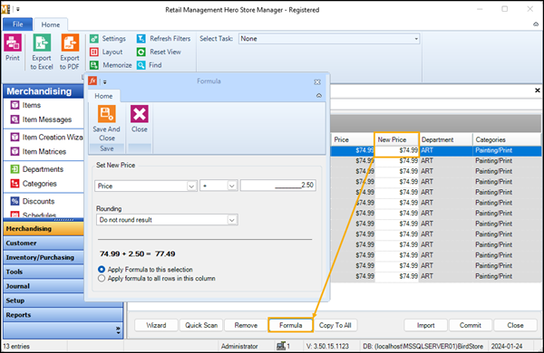Click the Save And Close icon in Formula
The image size is (544, 353).
click(x=106, y=114)
